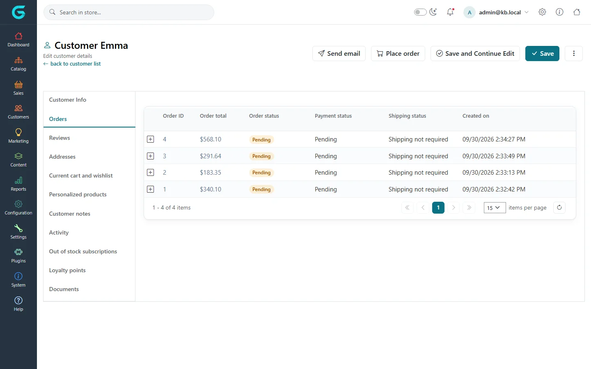Switch to the Customer Info tab
This screenshot has height=369, width=591.
(x=89, y=100)
